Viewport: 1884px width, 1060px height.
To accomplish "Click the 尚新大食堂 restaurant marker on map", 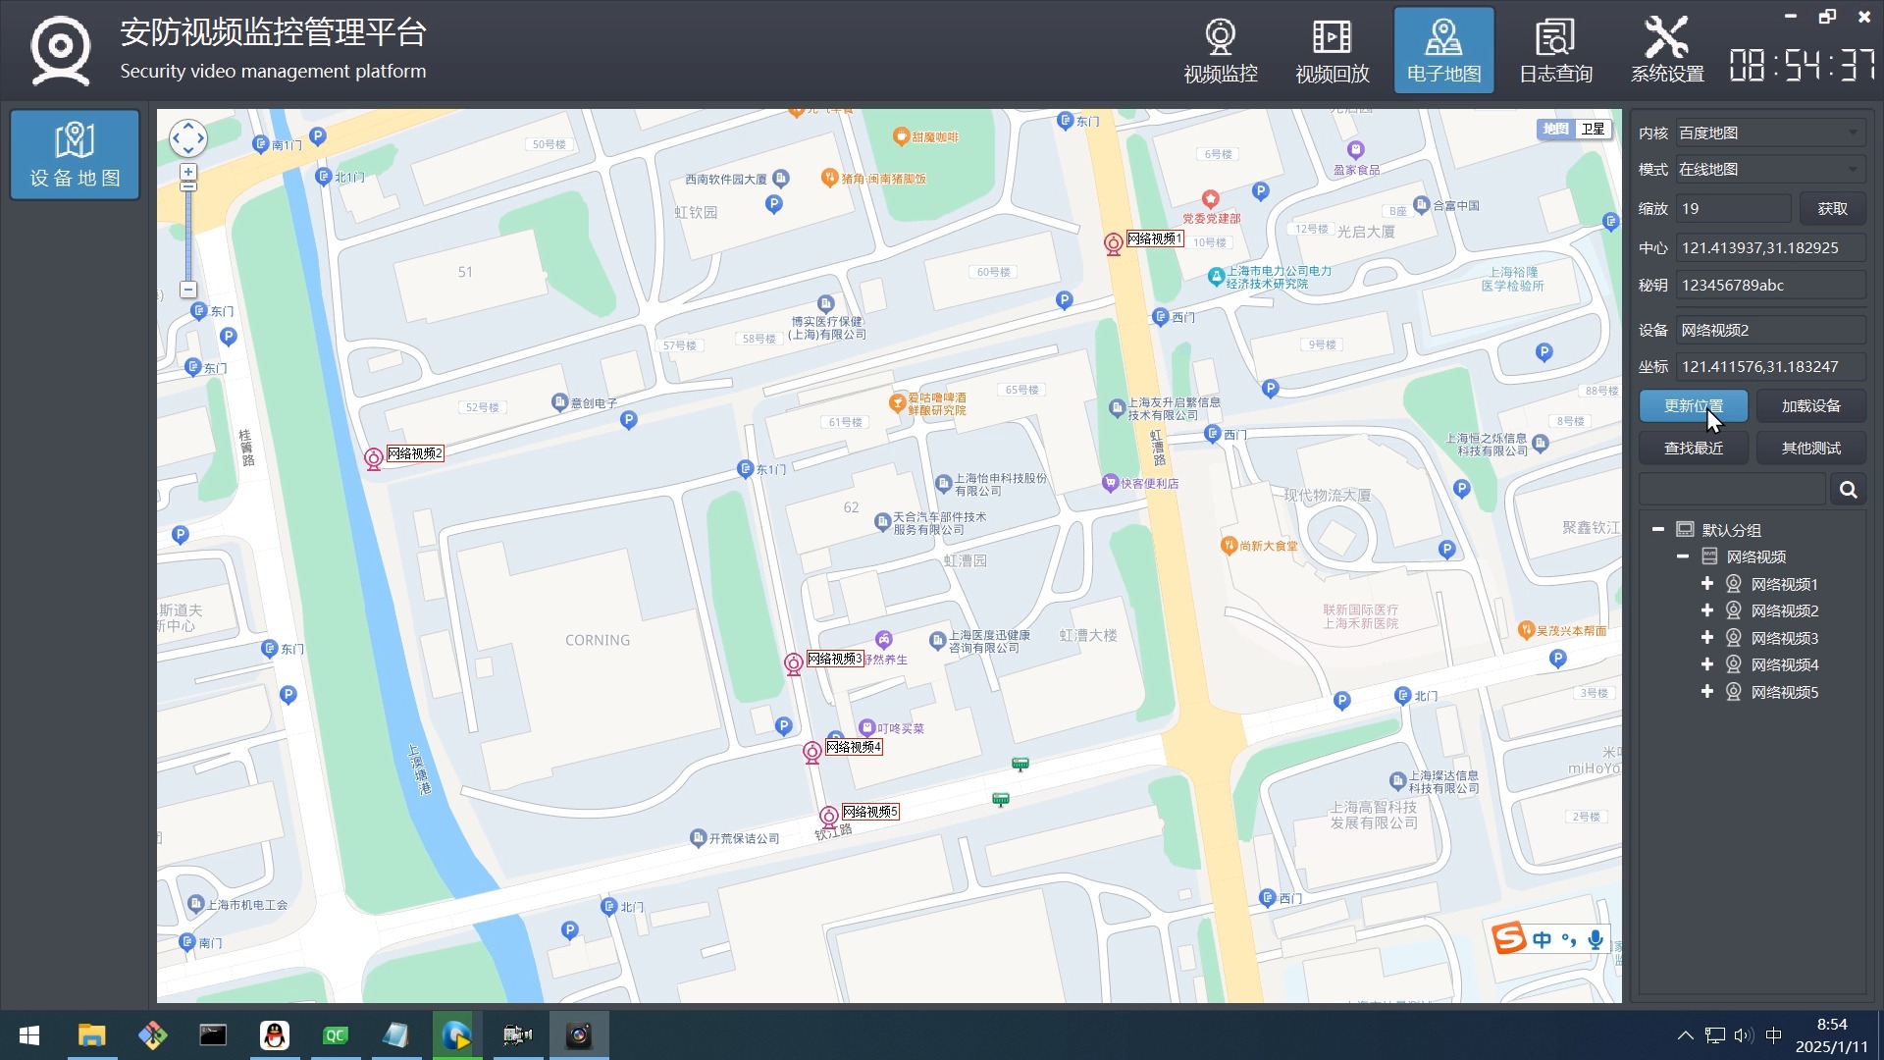I will pyautogui.click(x=1229, y=545).
